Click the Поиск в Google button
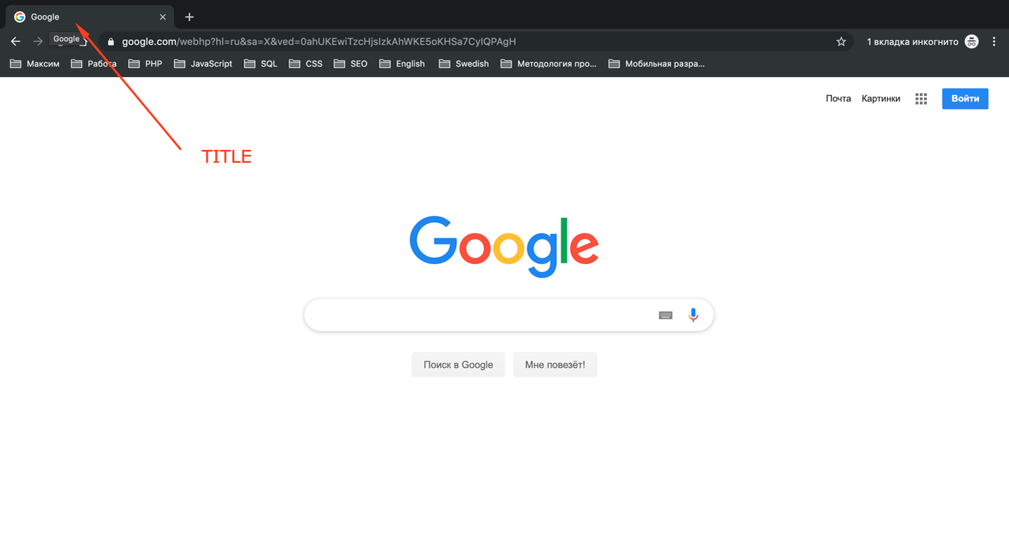Viewport: 1009px width, 550px height. pyautogui.click(x=458, y=364)
